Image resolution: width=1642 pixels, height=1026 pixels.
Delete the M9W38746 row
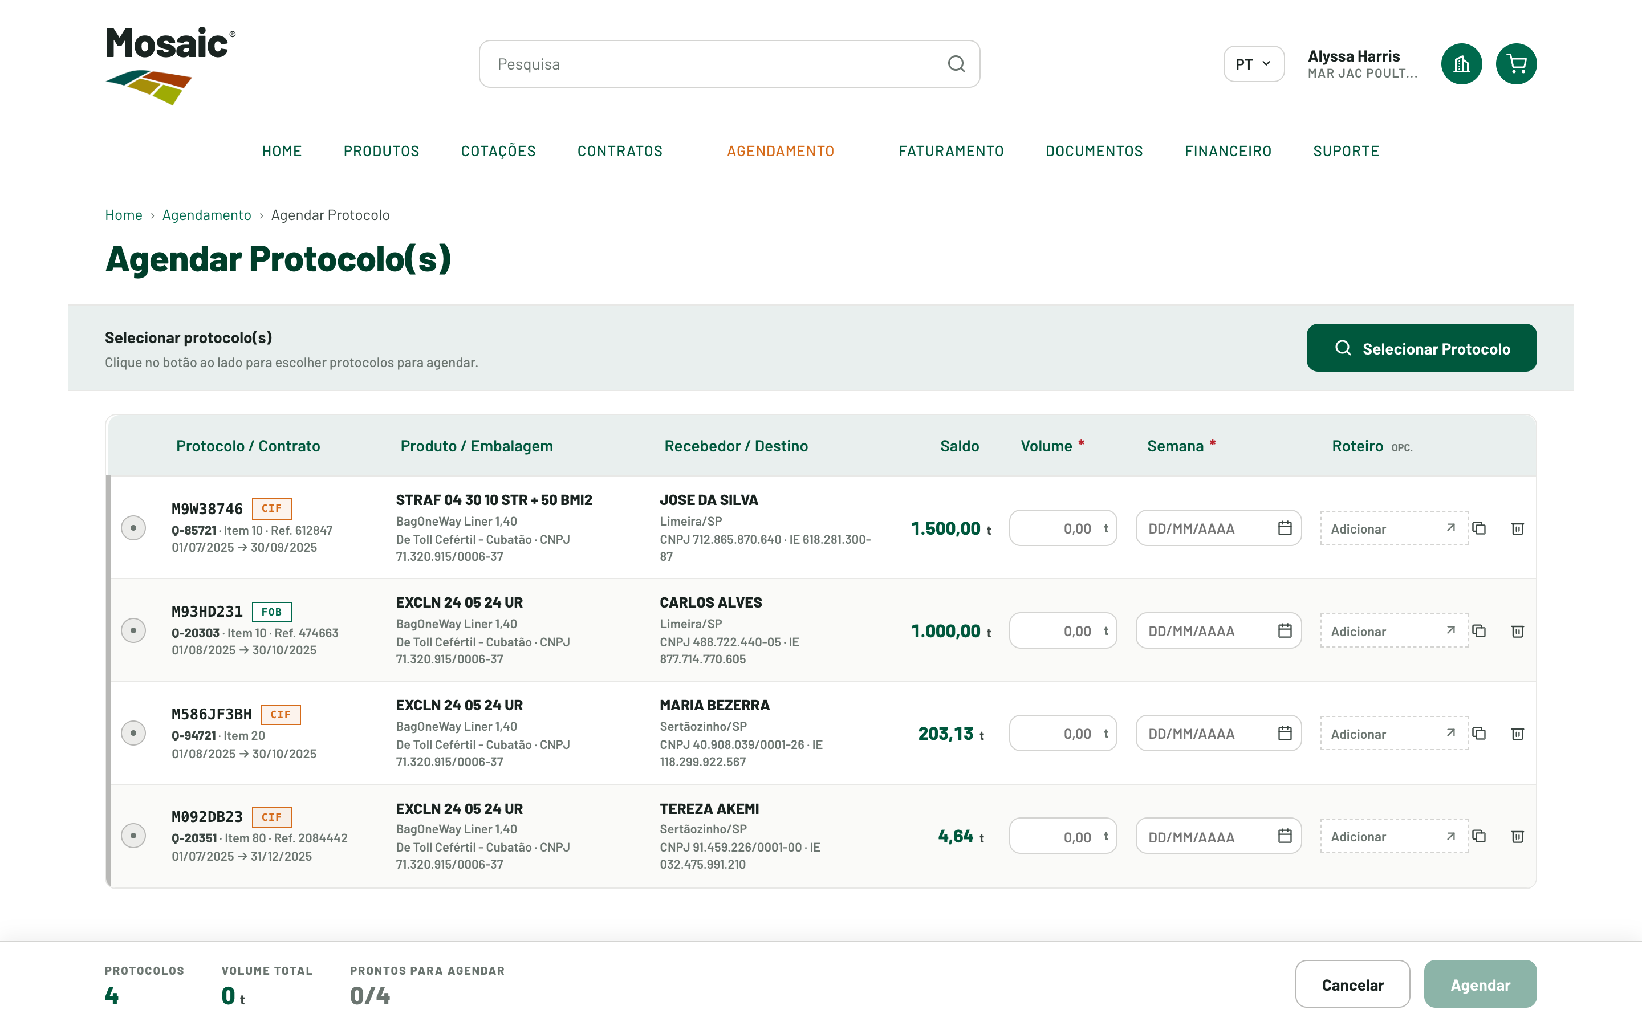[x=1518, y=528]
